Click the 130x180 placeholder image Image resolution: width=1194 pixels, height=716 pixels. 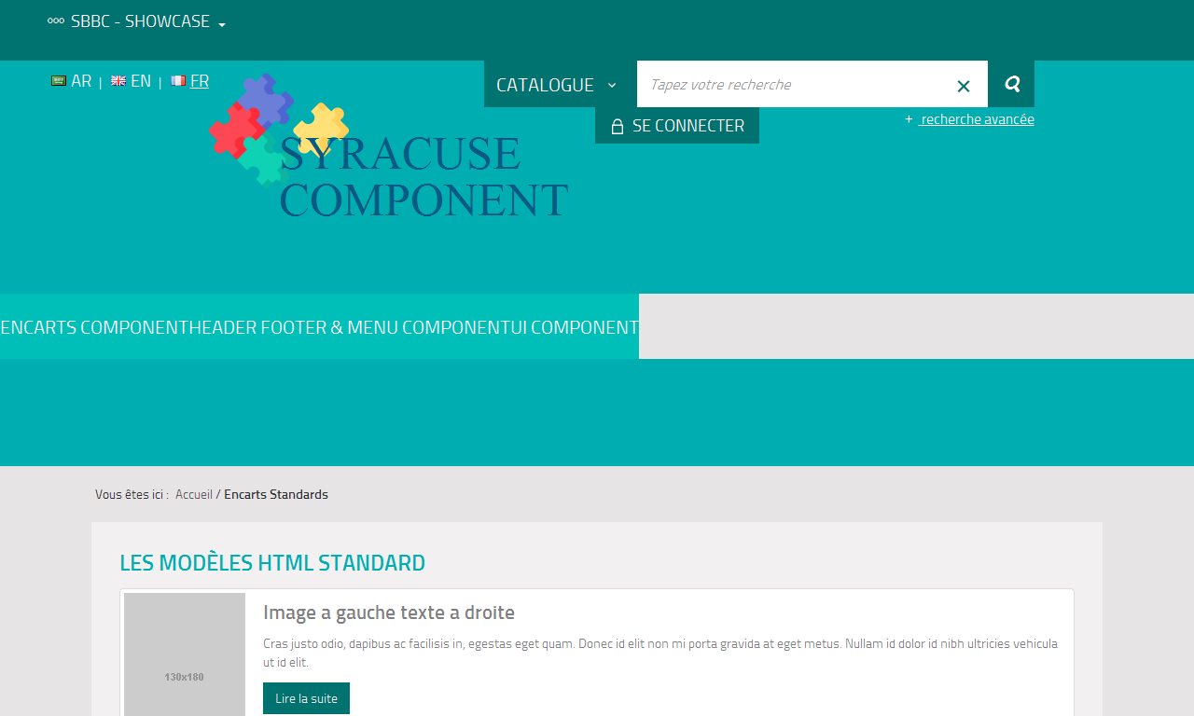[x=185, y=655]
